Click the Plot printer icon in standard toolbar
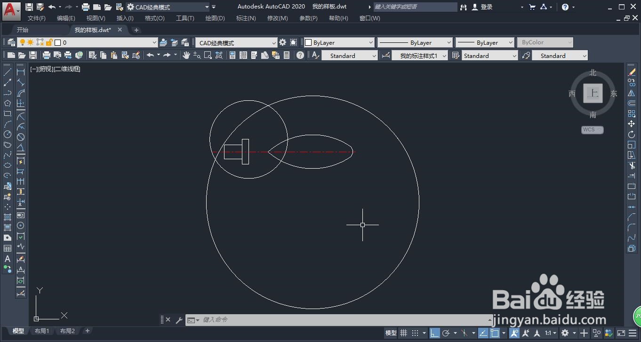The width and height of the screenshot is (641, 342). (47, 55)
